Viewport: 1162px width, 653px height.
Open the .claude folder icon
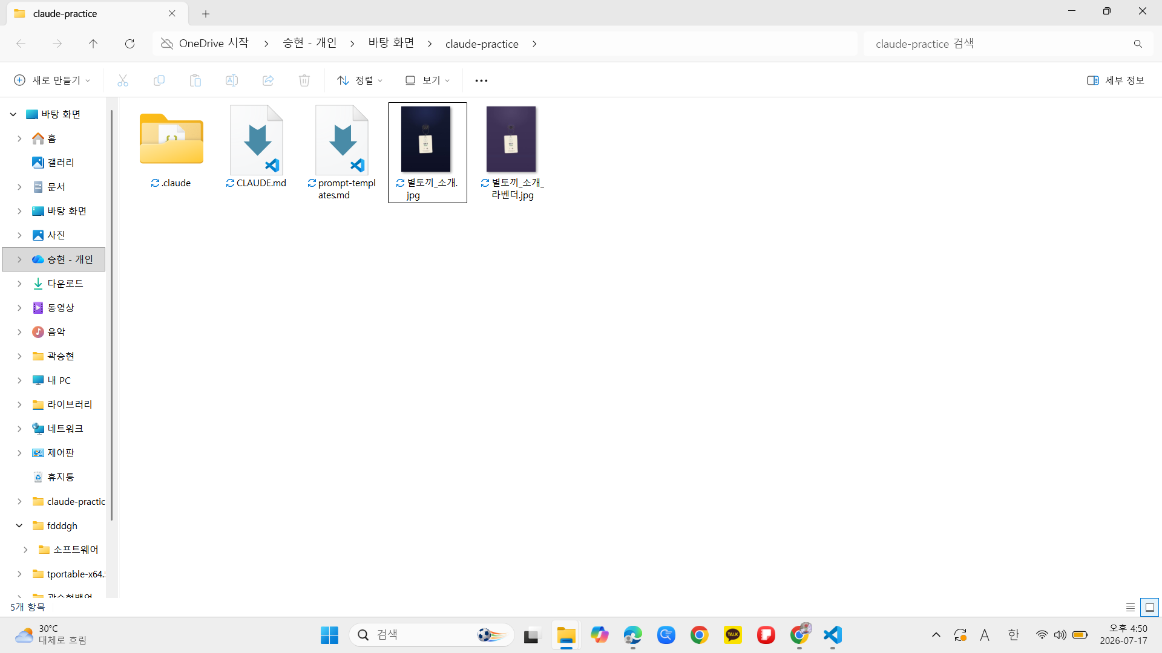click(171, 139)
